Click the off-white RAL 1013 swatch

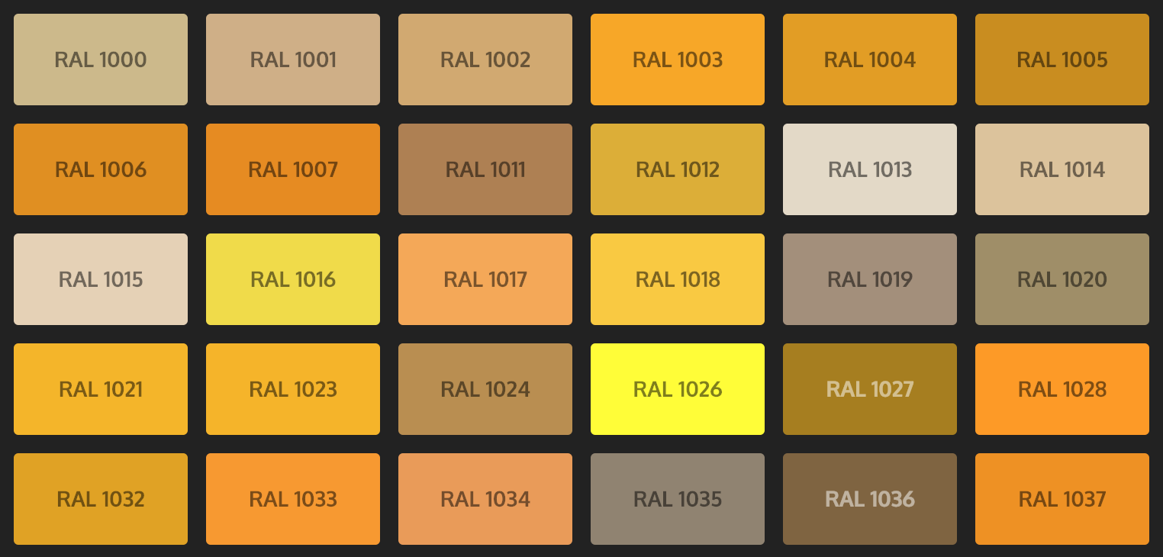coord(870,169)
